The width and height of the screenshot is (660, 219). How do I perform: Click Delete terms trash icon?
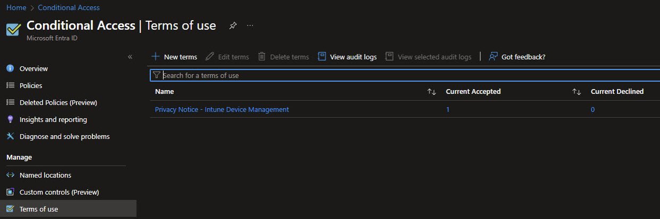click(x=261, y=57)
